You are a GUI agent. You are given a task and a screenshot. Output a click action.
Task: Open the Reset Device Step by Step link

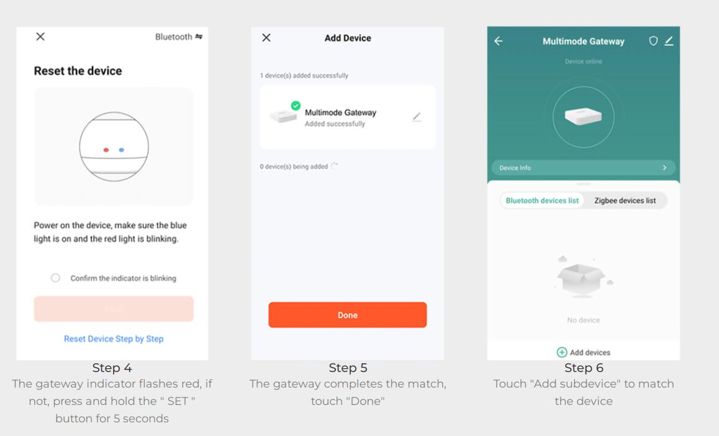[x=114, y=339]
